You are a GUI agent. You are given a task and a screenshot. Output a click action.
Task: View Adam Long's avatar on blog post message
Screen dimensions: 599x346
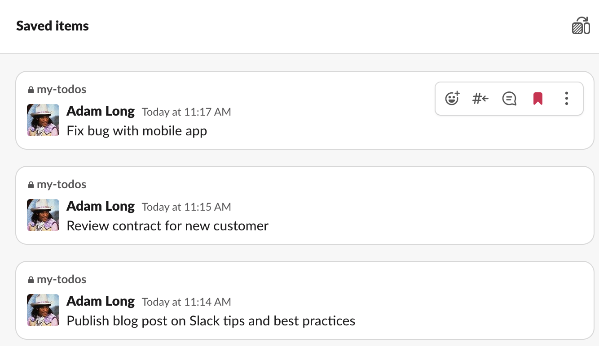point(43,310)
